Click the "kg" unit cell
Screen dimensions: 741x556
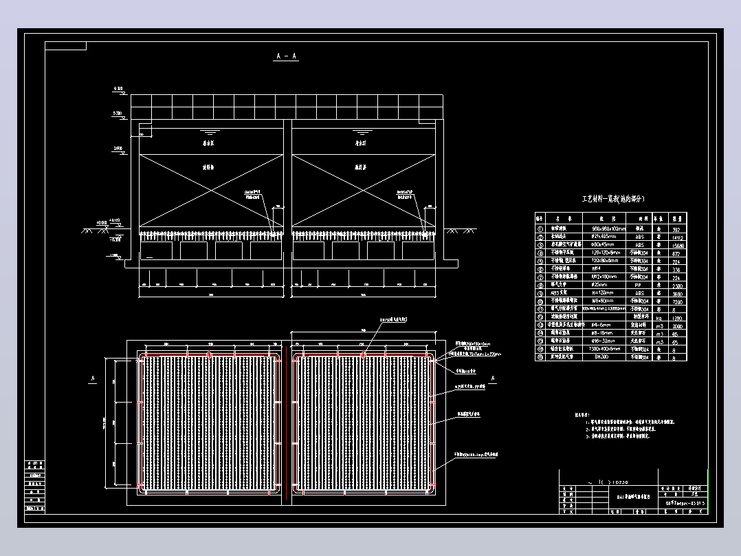click(659, 317)
